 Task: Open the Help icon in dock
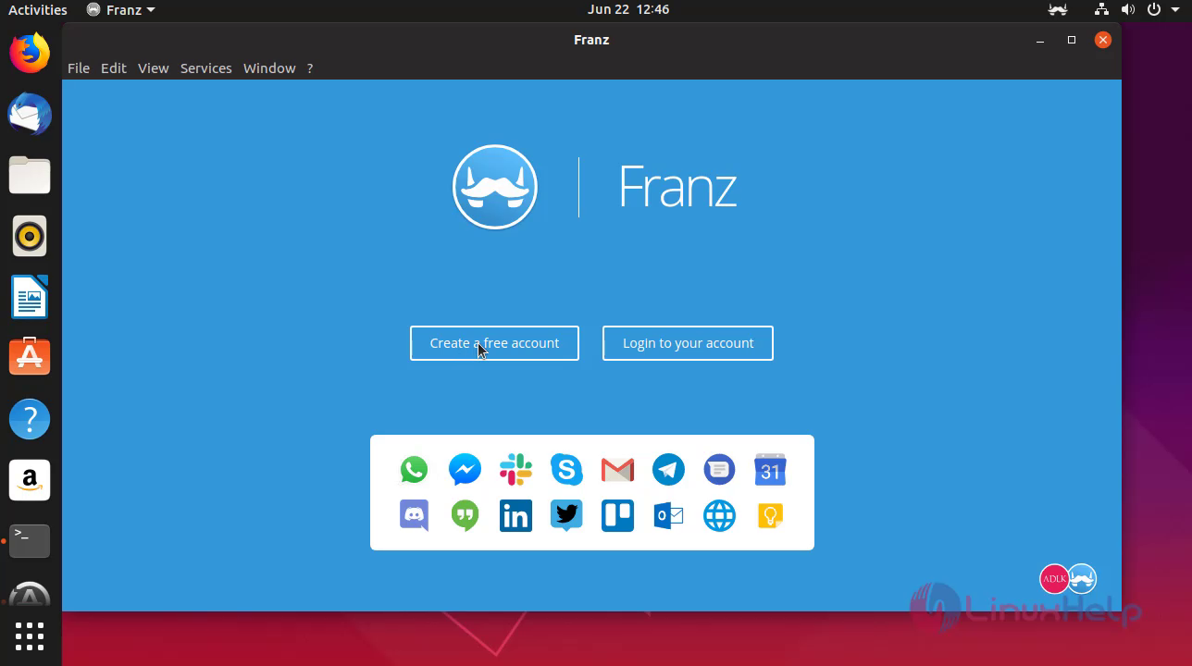pos(30,419)
